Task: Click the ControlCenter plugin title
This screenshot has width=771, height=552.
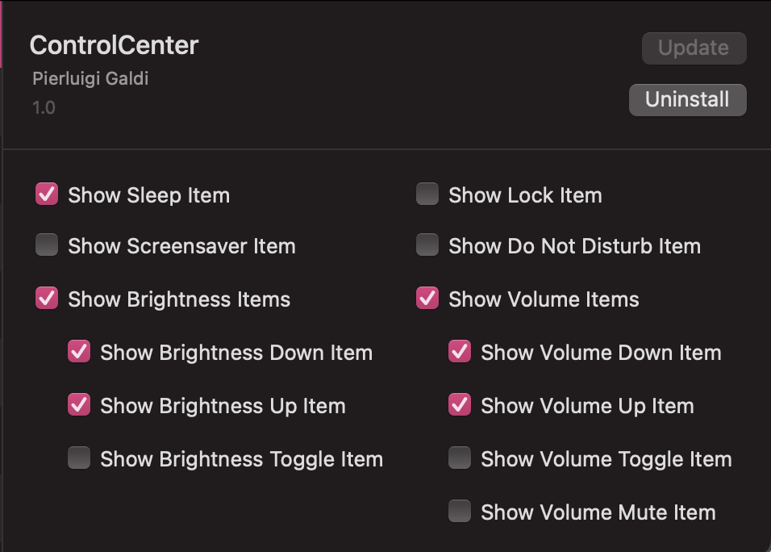Action: point(114,45)
